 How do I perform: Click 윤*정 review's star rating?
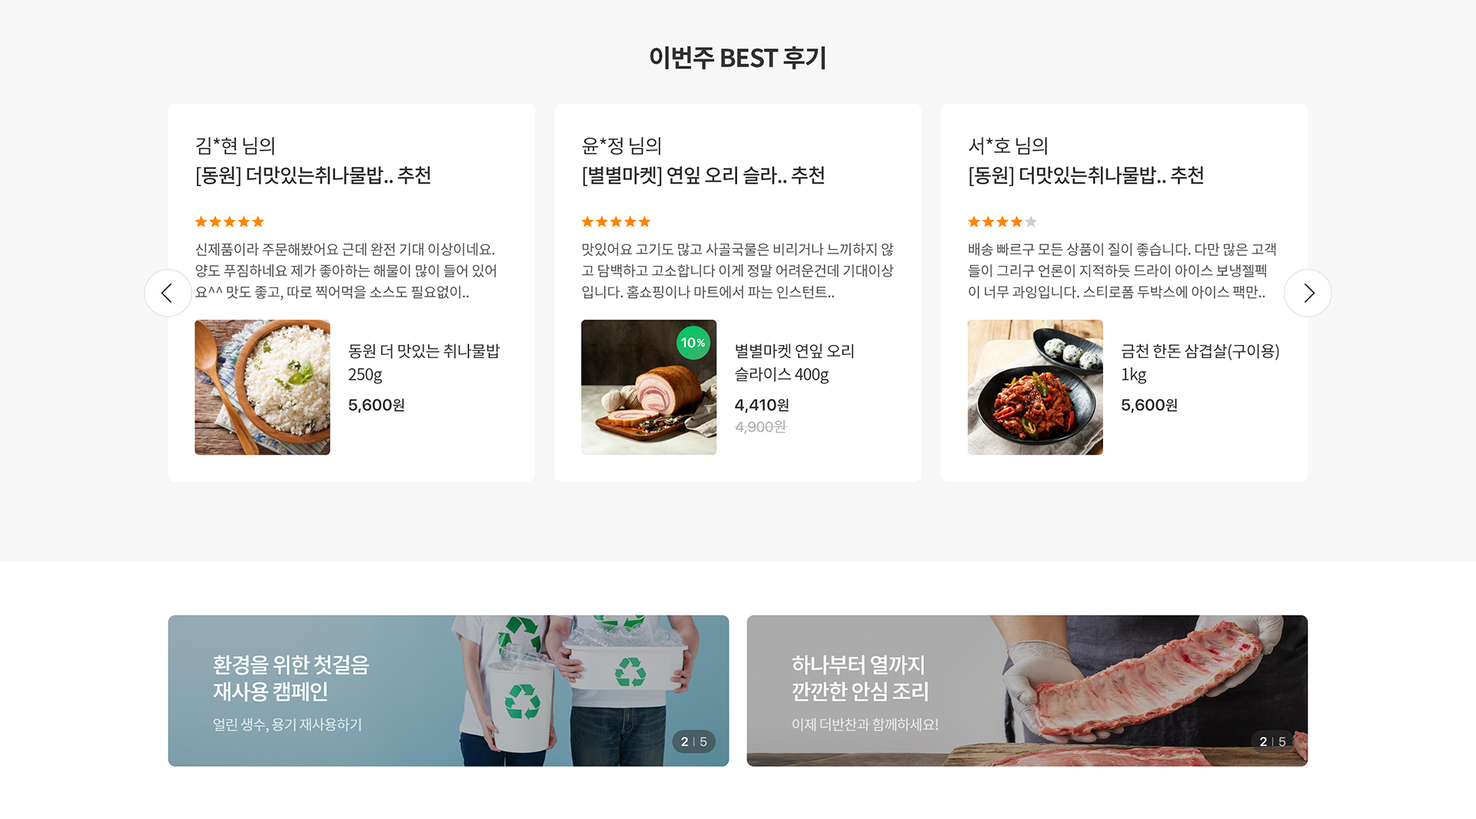616,222
